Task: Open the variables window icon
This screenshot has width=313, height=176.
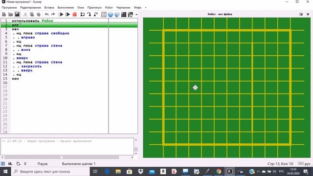Action: coord(104,14)
